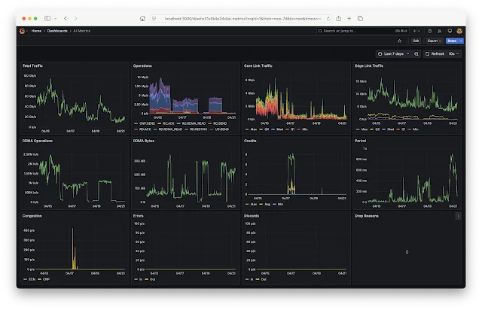Screen dimensions: 482x310
Task: Click the Credits panel title
Action: coord(250,141)
